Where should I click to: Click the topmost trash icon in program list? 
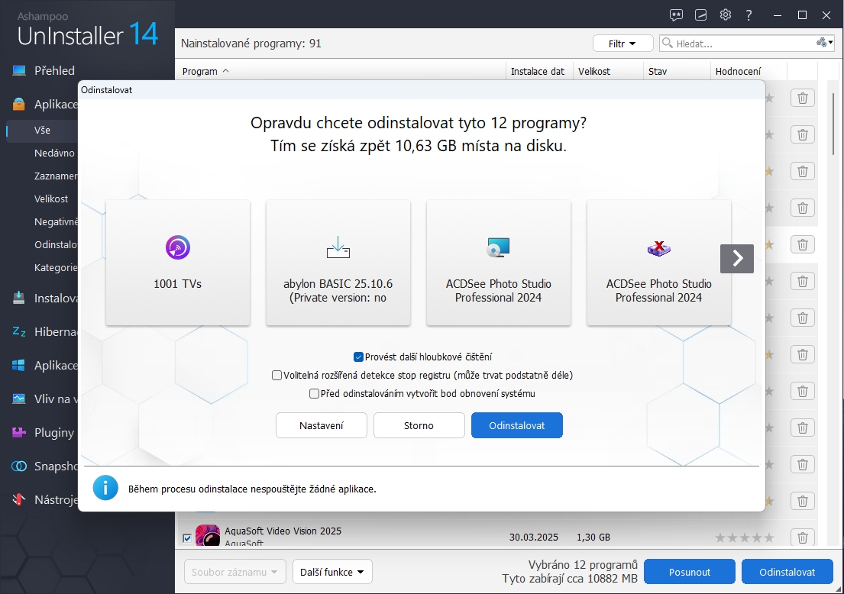[x=802, y=98]
